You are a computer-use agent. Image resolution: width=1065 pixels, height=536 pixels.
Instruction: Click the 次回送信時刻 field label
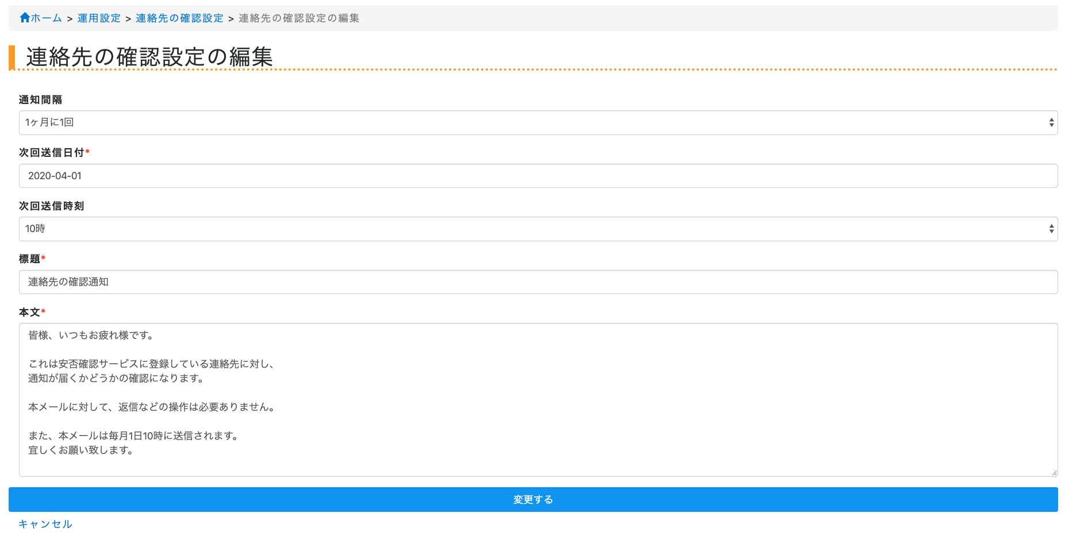52,206
